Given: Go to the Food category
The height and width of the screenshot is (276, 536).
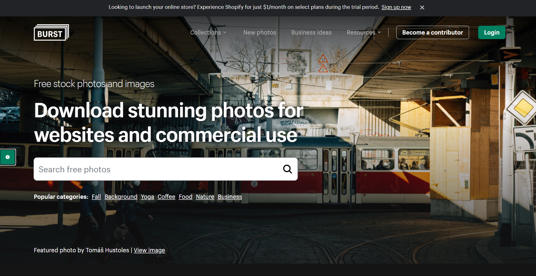Looking at the screenshot, I should point(185,197).
